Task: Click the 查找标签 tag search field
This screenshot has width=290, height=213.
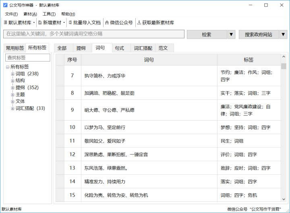Action: click(x=28, y=57)
